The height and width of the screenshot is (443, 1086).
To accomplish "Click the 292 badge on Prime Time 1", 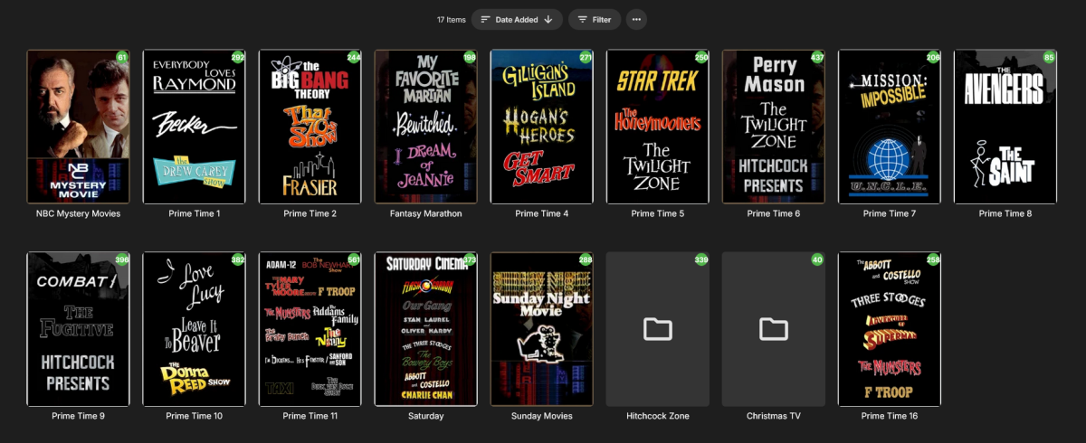I will pyautogui.click(x=238, y=57).
